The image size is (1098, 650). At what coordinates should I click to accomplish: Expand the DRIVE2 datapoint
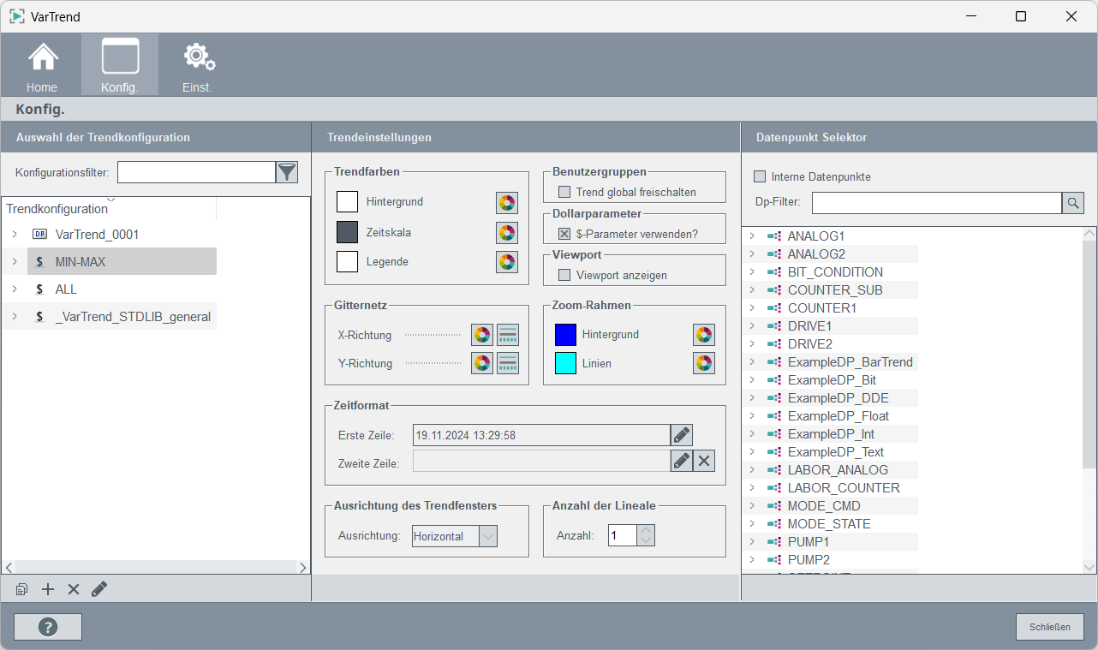751,343
